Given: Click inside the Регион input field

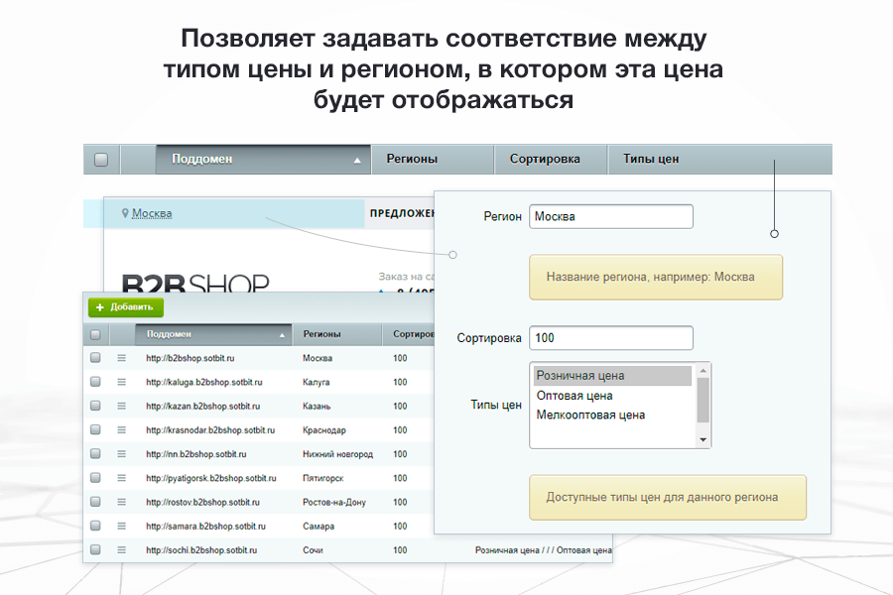Looking at the screenshot, I should (x=610, y=216).
